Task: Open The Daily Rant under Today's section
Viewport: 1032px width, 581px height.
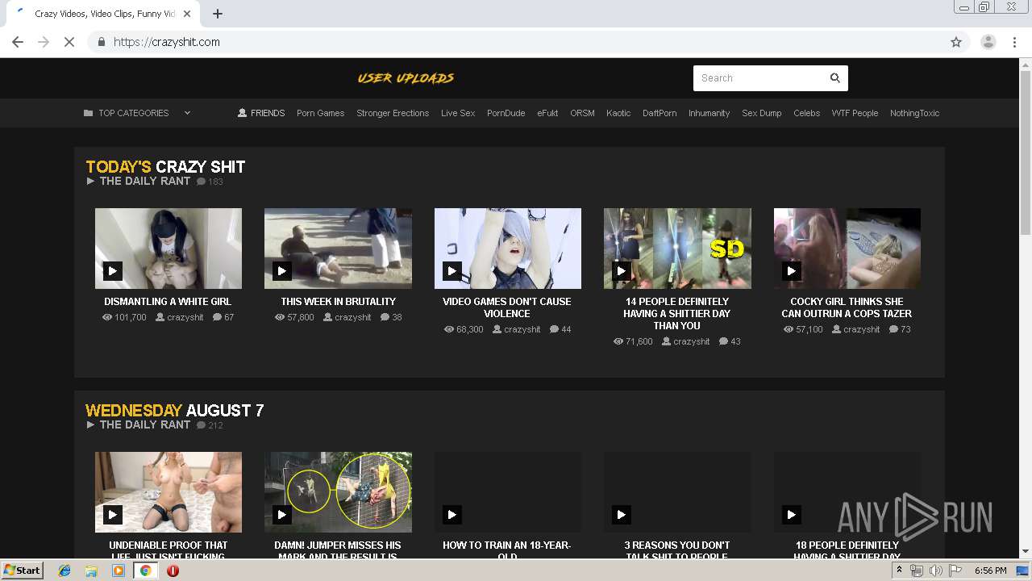Action: pos(144,182)
